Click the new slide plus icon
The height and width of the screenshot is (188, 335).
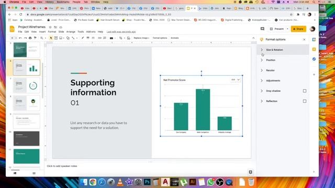coord(12,38)
